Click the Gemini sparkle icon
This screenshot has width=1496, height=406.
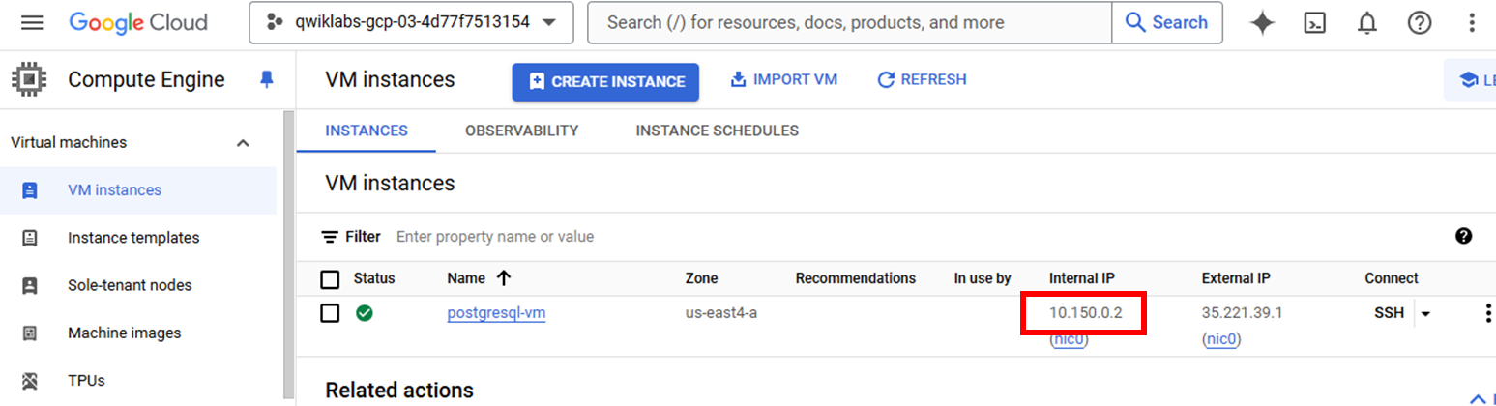click(1262, 22)
